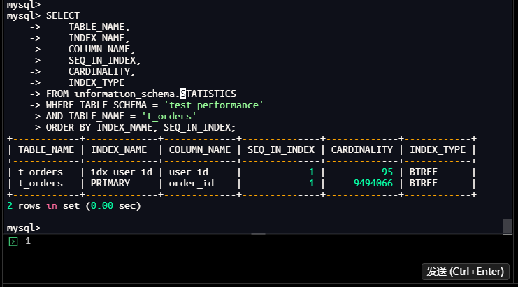Click t_orders in the PRIMARY row

tap(41, 184)
